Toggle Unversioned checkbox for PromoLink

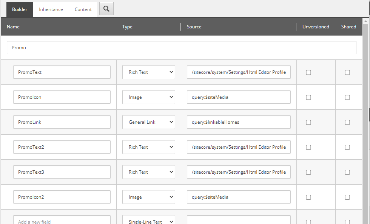308,122
